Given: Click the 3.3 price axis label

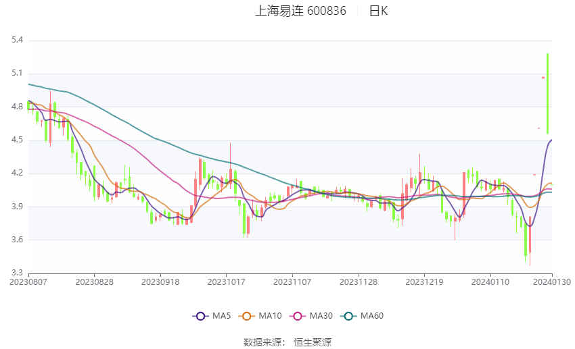Looking at the screenshot, I should tap(17, 273).
